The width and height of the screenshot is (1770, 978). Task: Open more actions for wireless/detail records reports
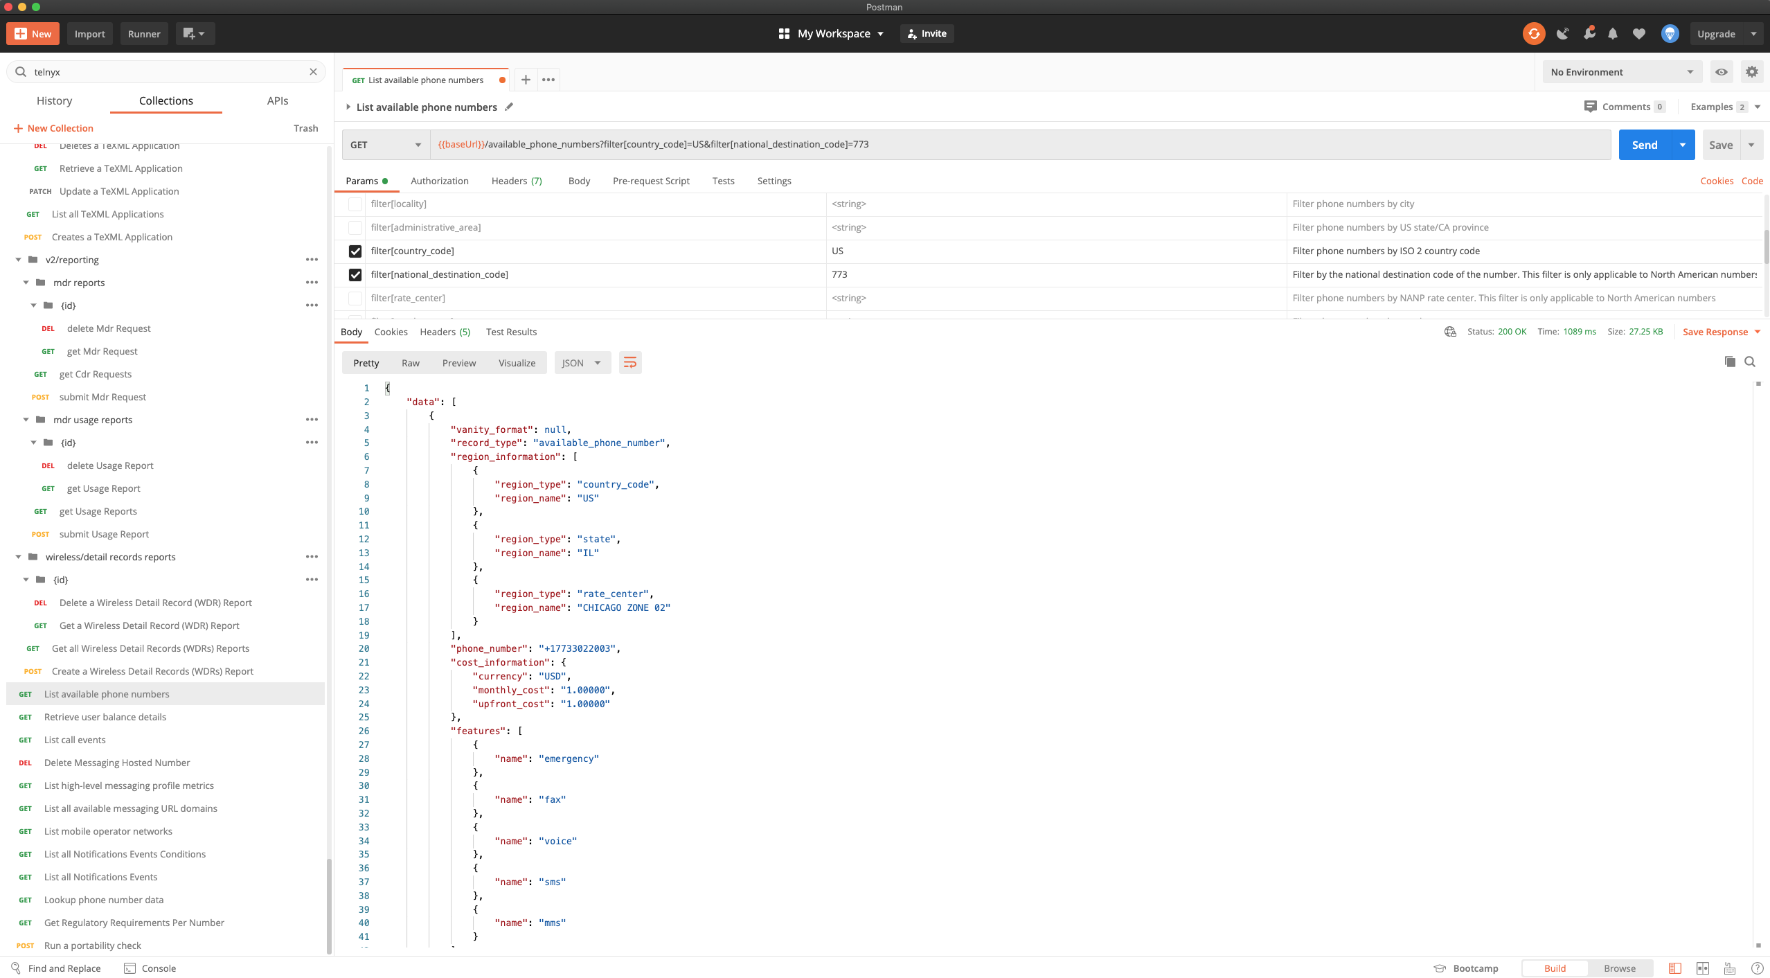coord(312,557)
